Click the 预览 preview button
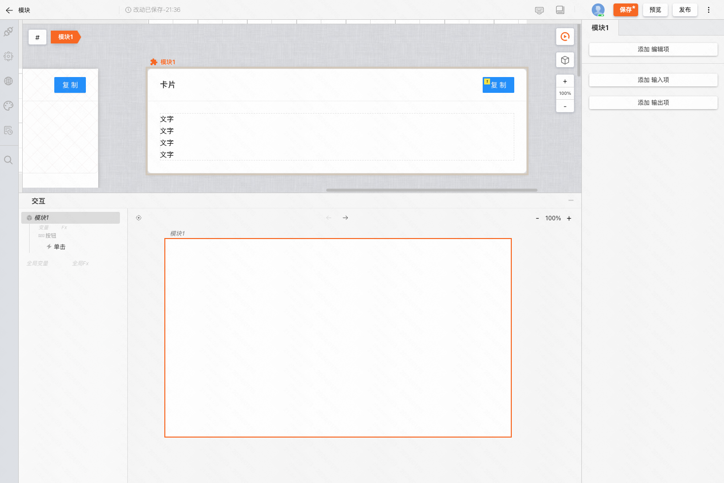 (x=655, y=10)
